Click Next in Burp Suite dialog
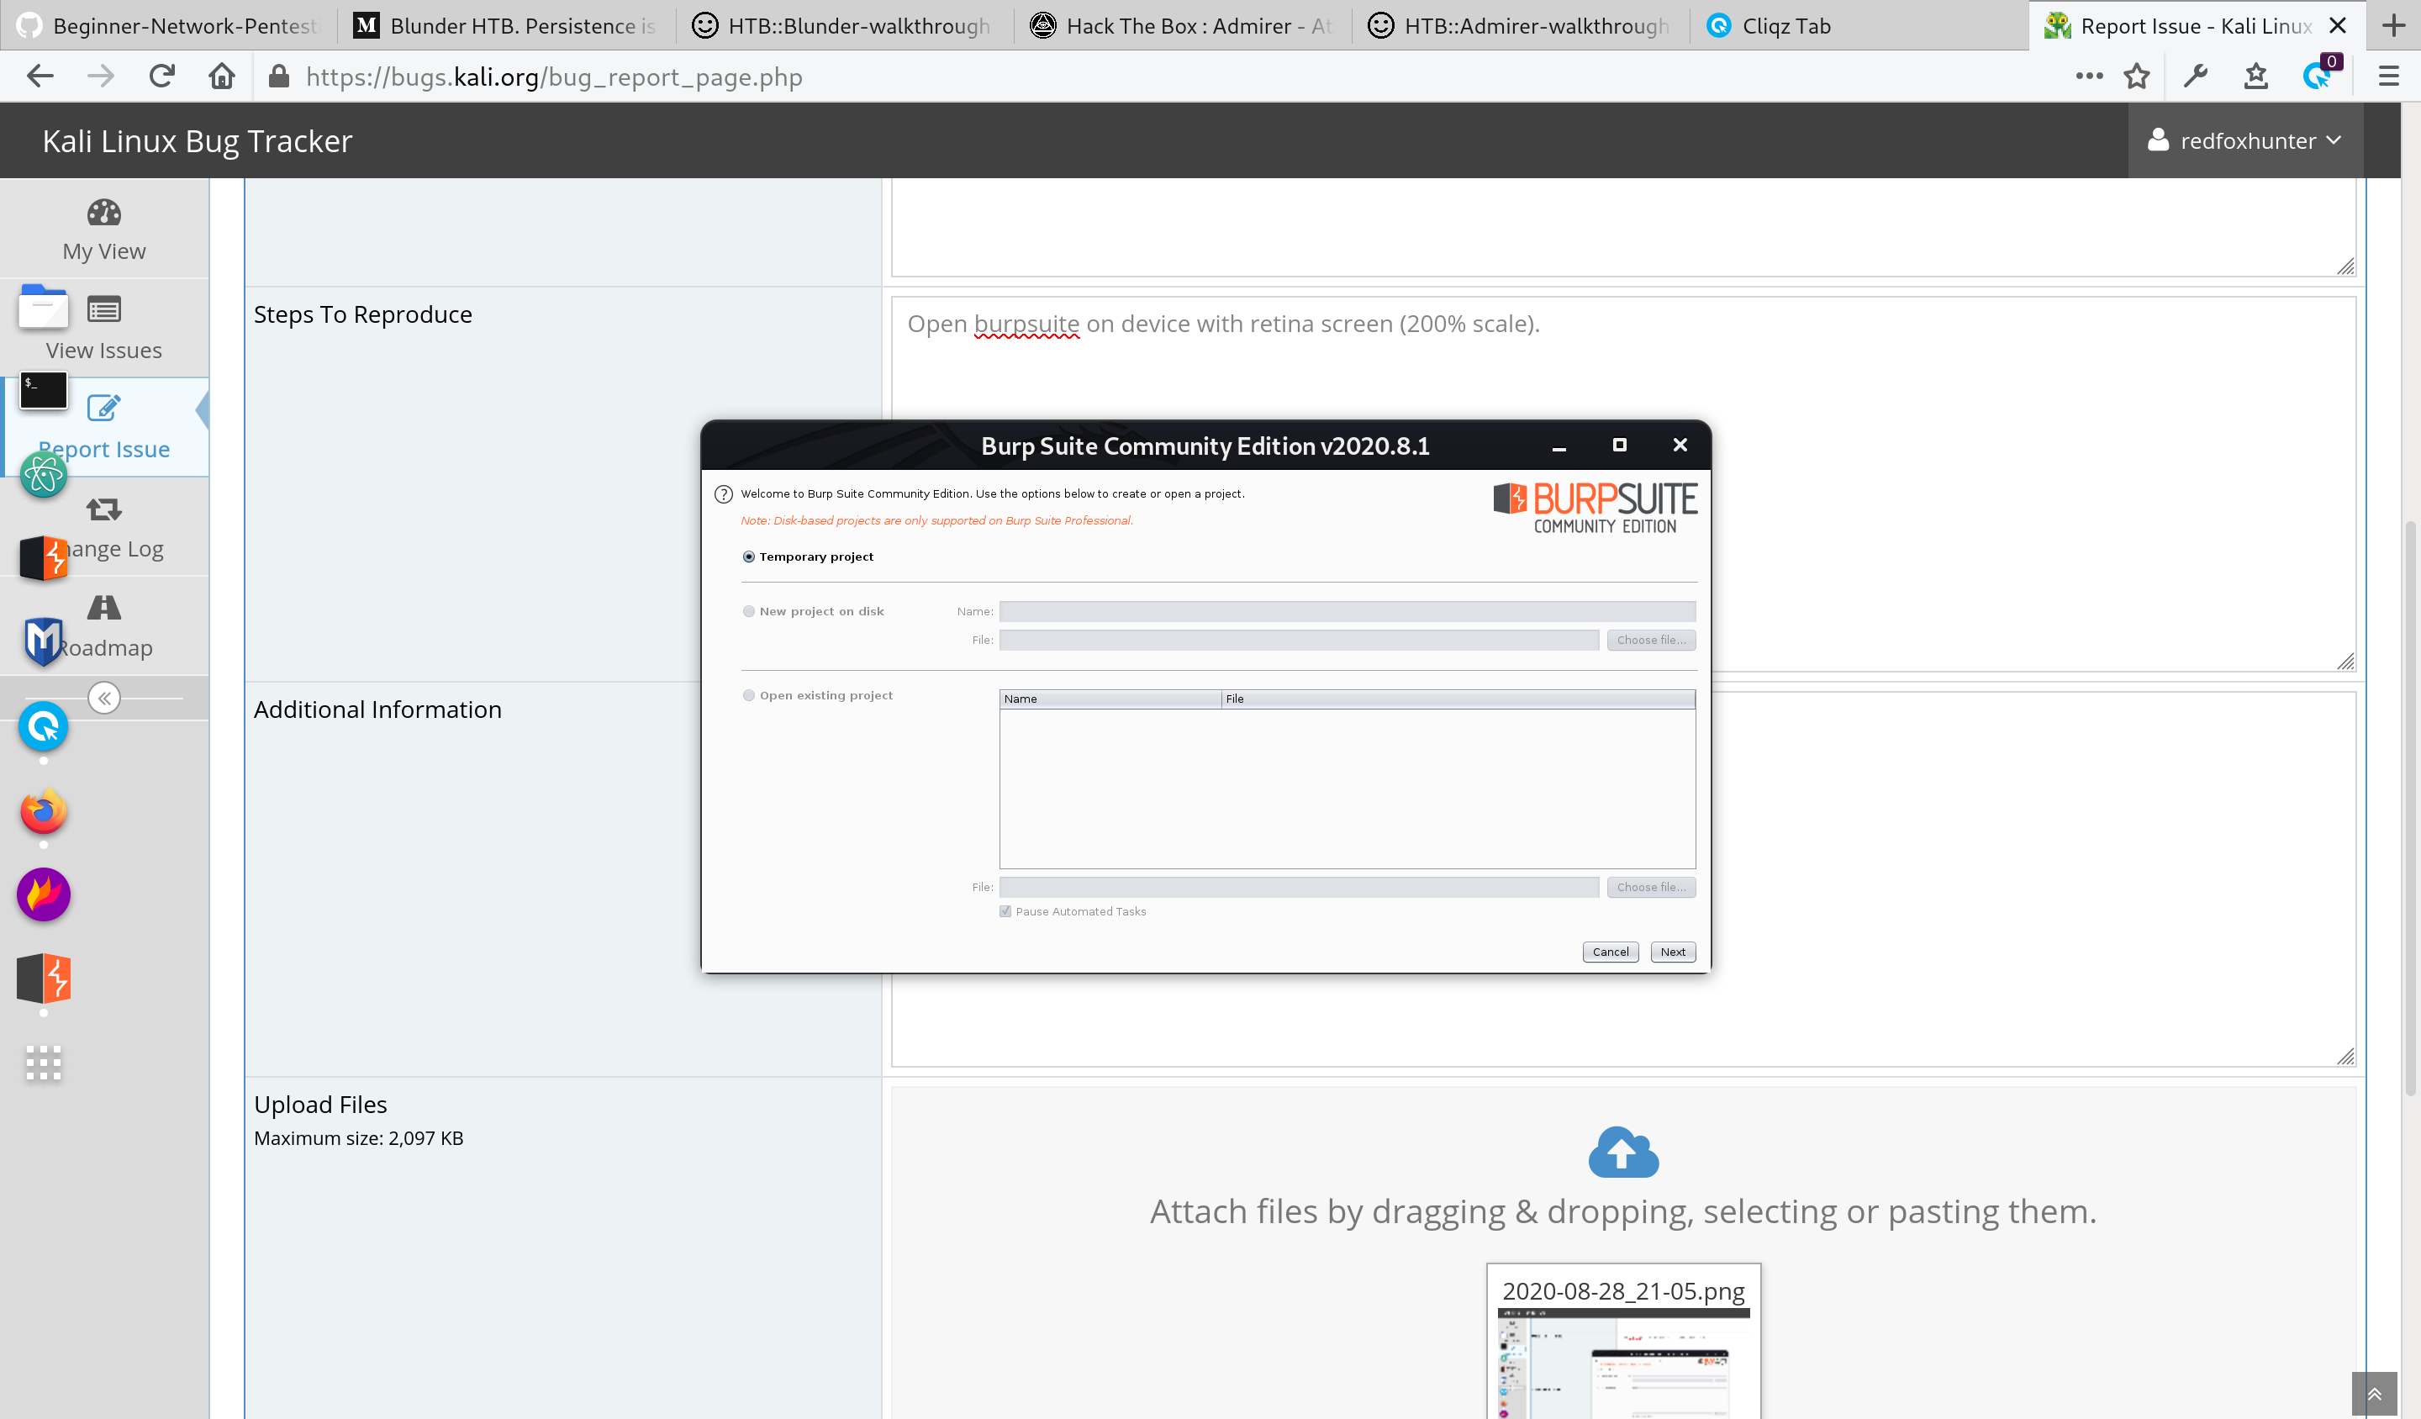2421x1419 pixels. coord(1673,952)
